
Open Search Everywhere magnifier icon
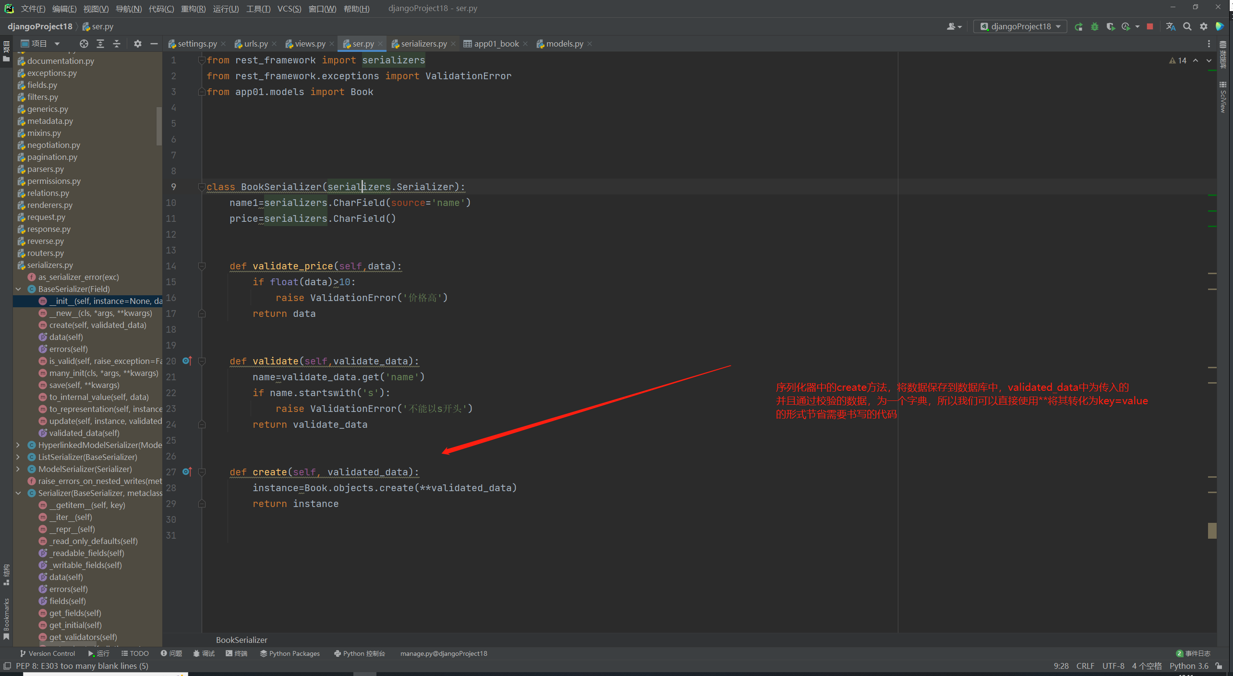coord(1187,27)
